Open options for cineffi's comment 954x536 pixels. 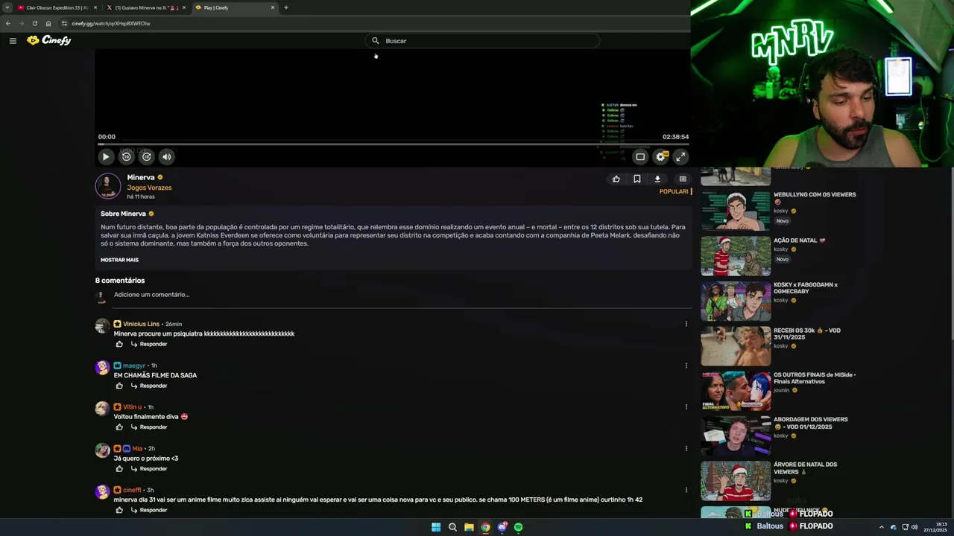[x=686, y=490]
